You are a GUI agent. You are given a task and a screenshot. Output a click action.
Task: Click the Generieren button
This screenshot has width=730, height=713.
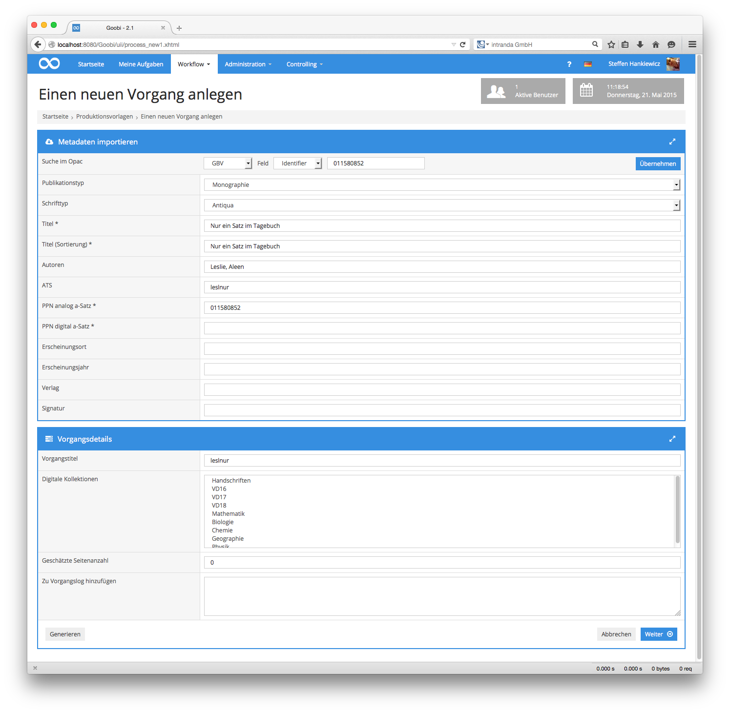click(x=65, y=634)
